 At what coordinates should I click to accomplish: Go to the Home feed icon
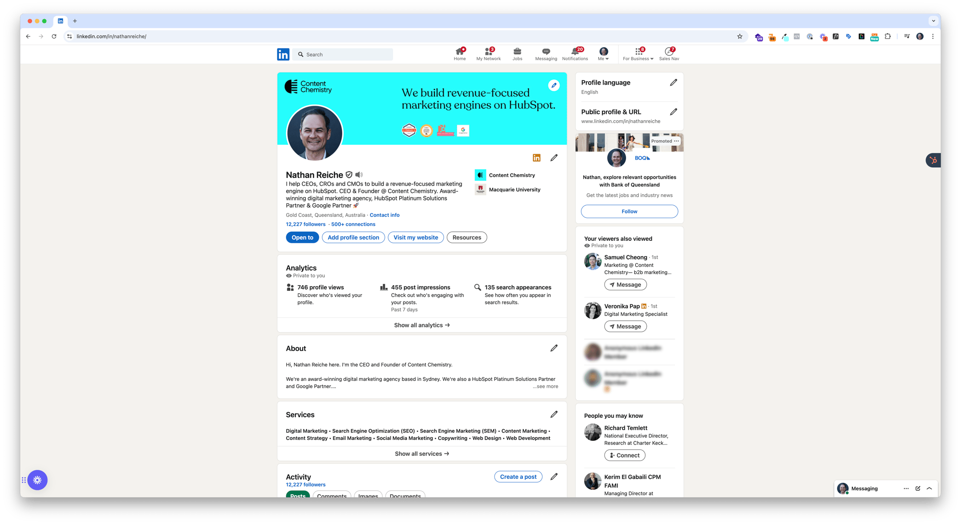(460, 54)
